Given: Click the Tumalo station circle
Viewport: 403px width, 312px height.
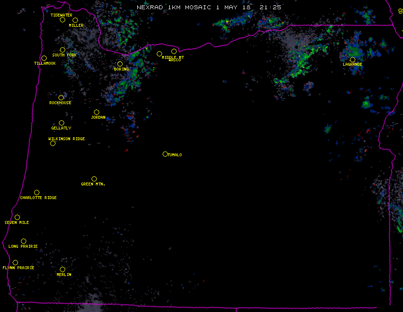Looking at the screenshot, I should click(165, 154).
